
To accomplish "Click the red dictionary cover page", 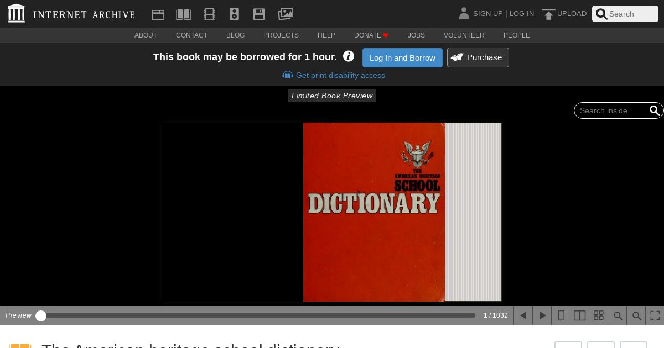I will [374, 212].
